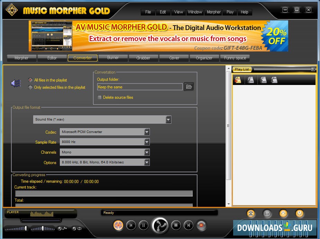The image size is (320, 239).
Task: Click the Remove files playlist icon
Action: (251, 79)
